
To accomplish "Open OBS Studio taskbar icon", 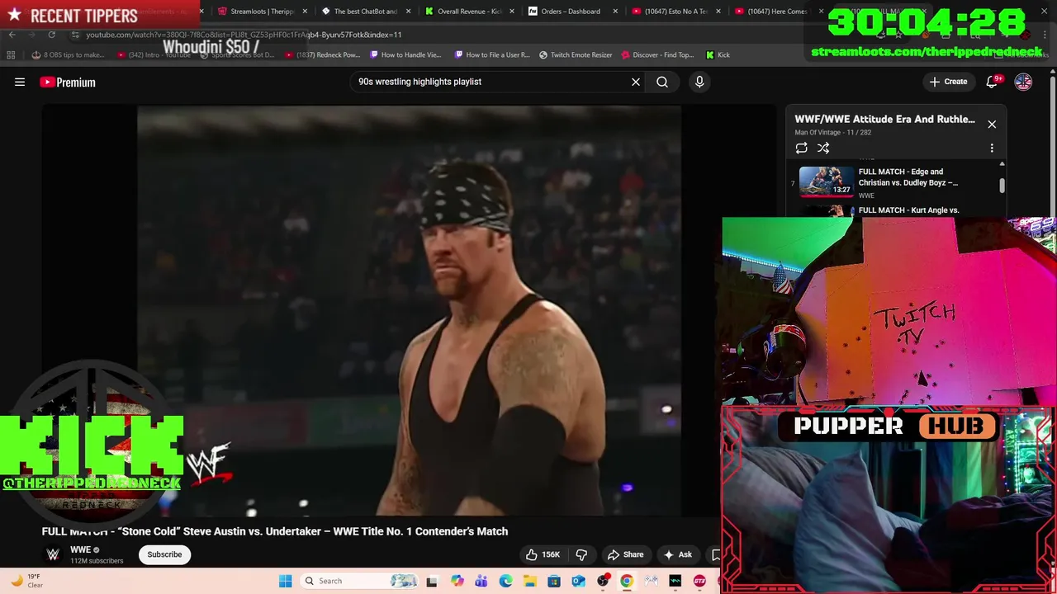I will click(x=603, y=581).
